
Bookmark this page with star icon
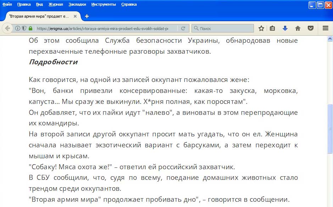tap(261, 28)
